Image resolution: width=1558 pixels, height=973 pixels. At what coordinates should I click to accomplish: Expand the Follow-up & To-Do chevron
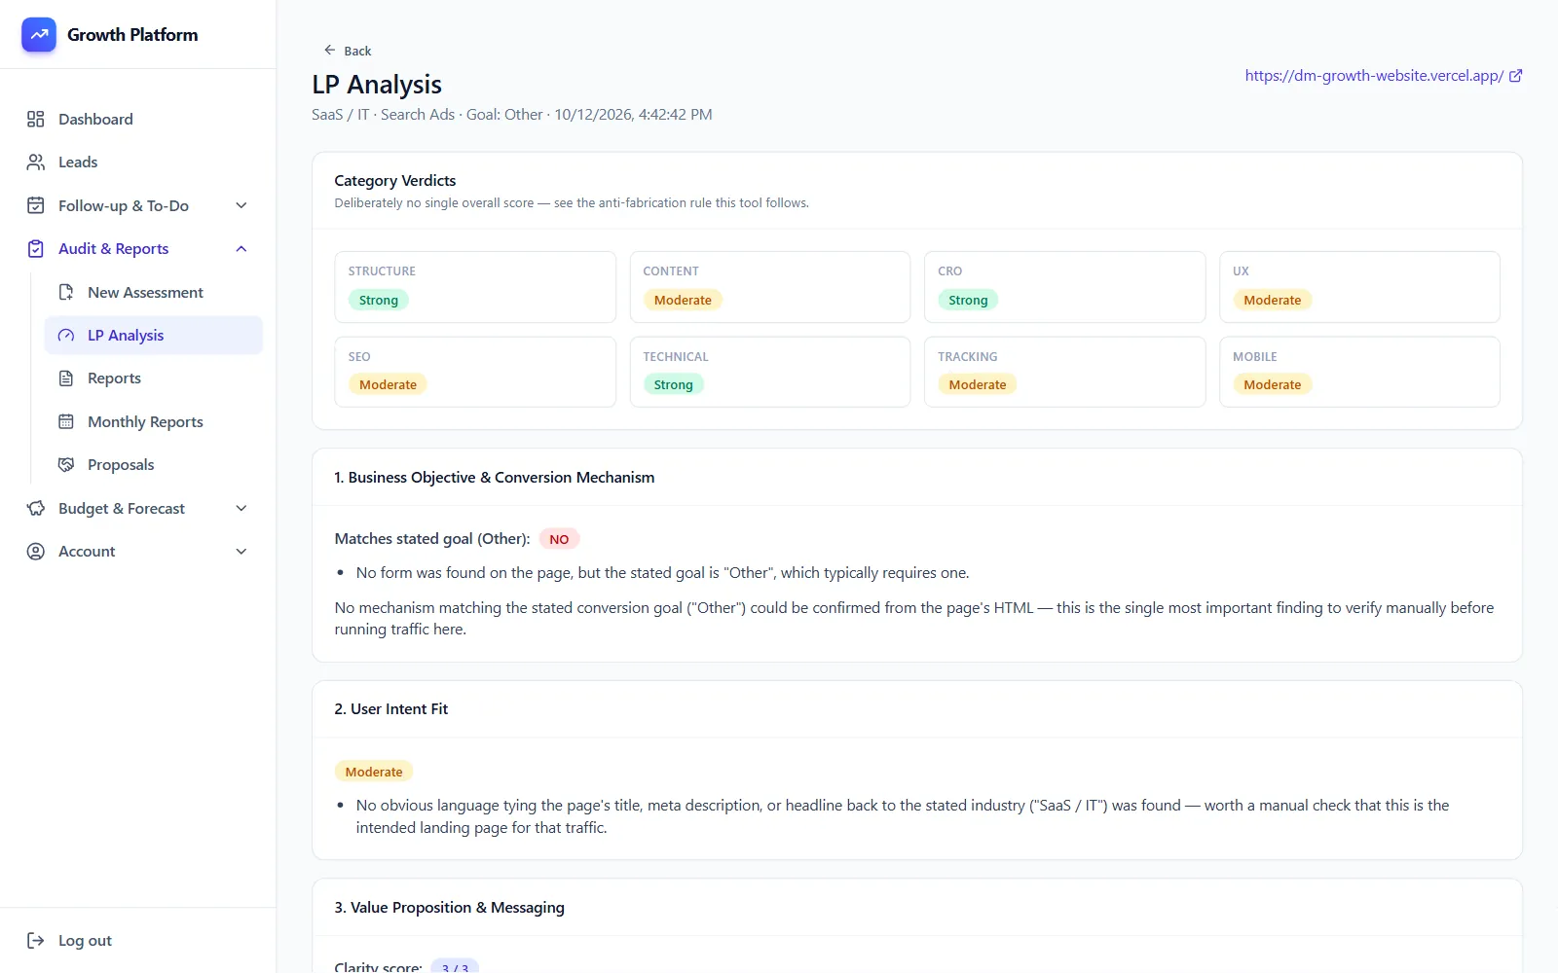point(241,205)
